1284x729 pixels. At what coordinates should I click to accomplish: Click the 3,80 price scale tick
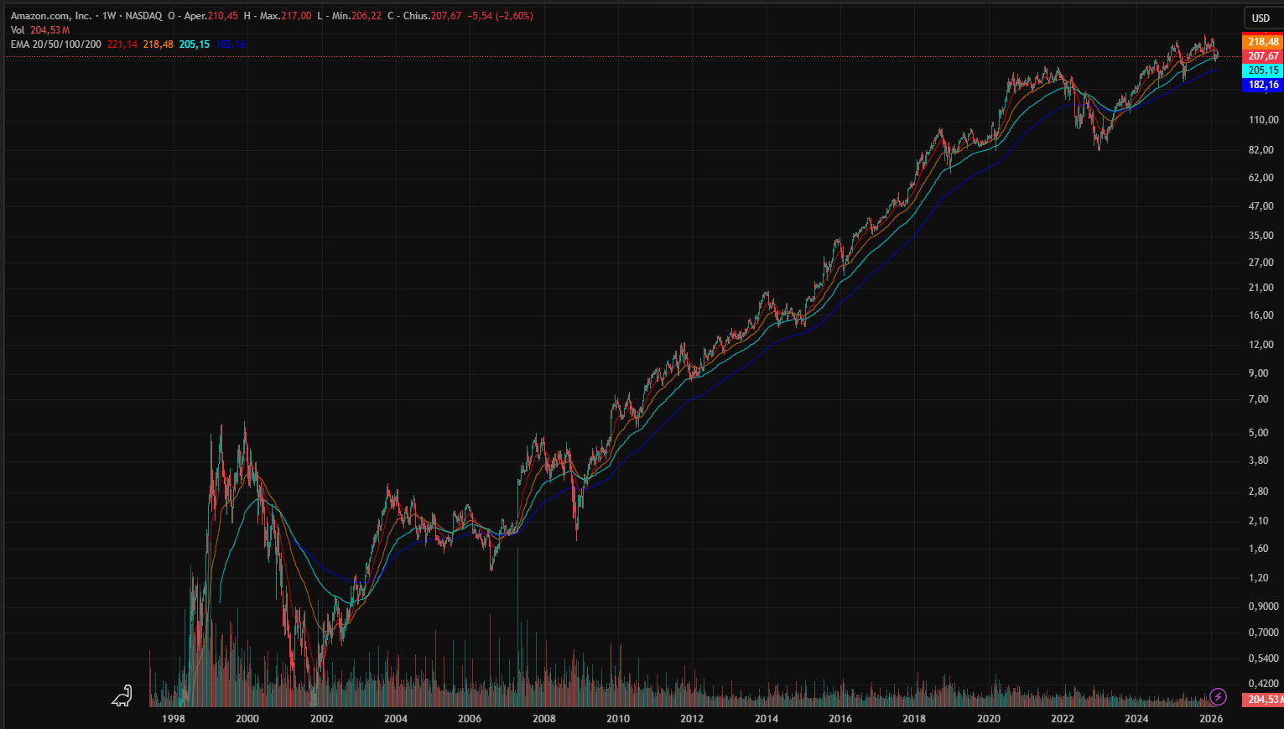coord(1259,461)
